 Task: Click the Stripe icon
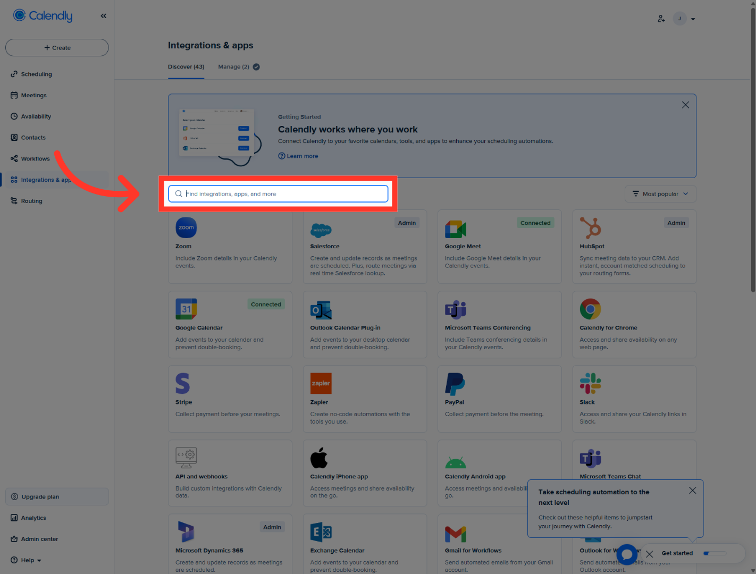(x=182, y=383)
